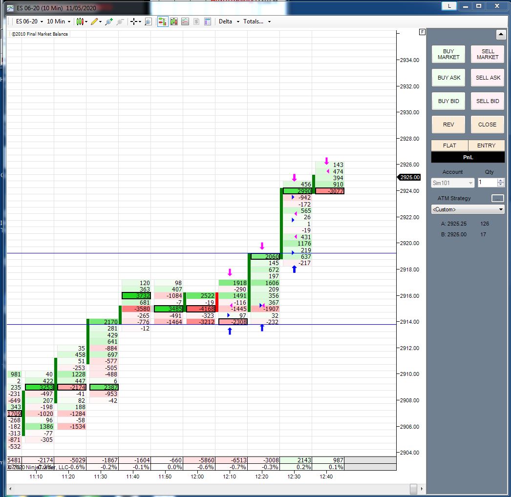This screenshot has width=511, height=497.
Task: Expand the crosshair cursor dropdown arrow
Action: click(140, 22)
